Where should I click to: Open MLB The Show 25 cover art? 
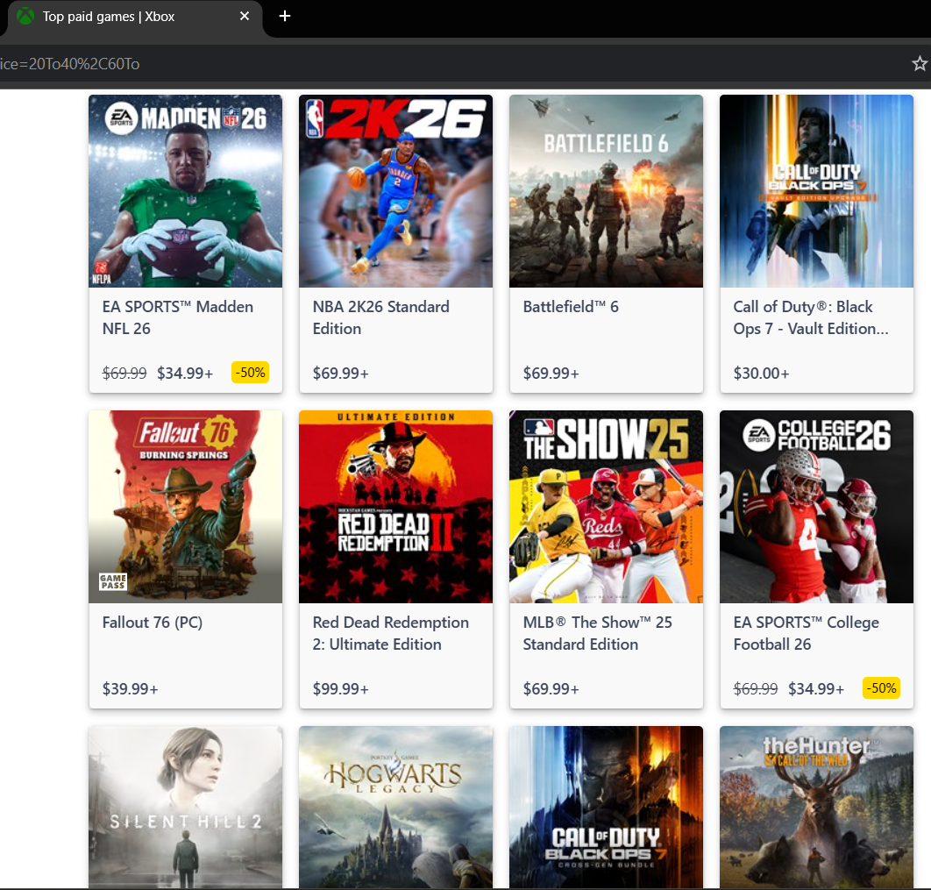(x=606, y=507)
